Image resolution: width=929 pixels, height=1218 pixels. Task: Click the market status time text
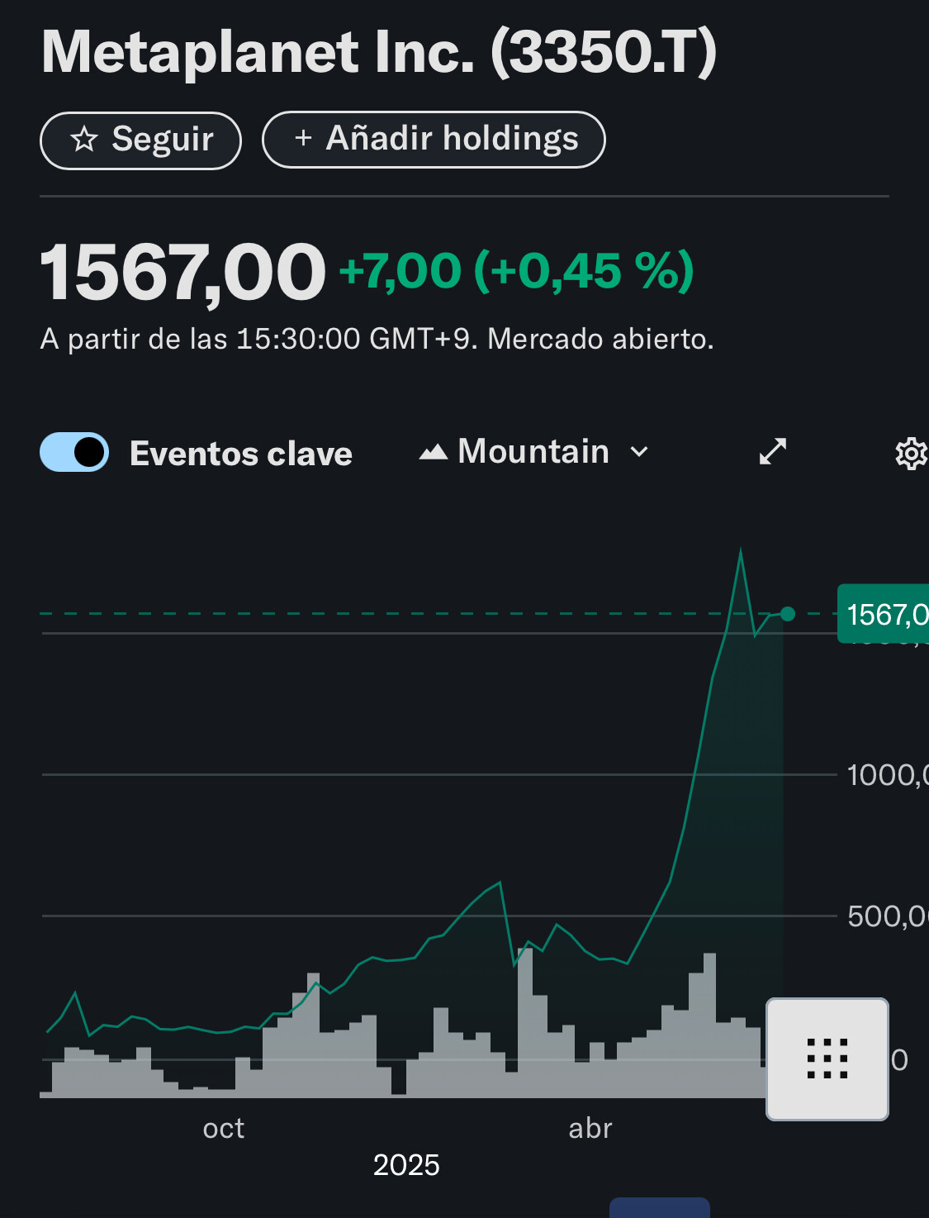pos(377,339)
